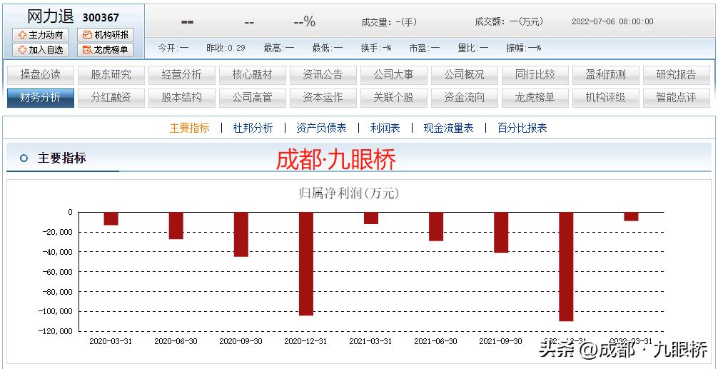The height and width of the screenshot is (369, 718).
Task: Go to 杜邦分析 sub-link
Action: click(253, 128)
